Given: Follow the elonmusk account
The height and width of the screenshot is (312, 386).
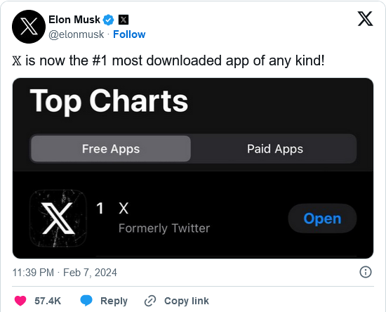Looking at the screenshot, I should [129, 34].
